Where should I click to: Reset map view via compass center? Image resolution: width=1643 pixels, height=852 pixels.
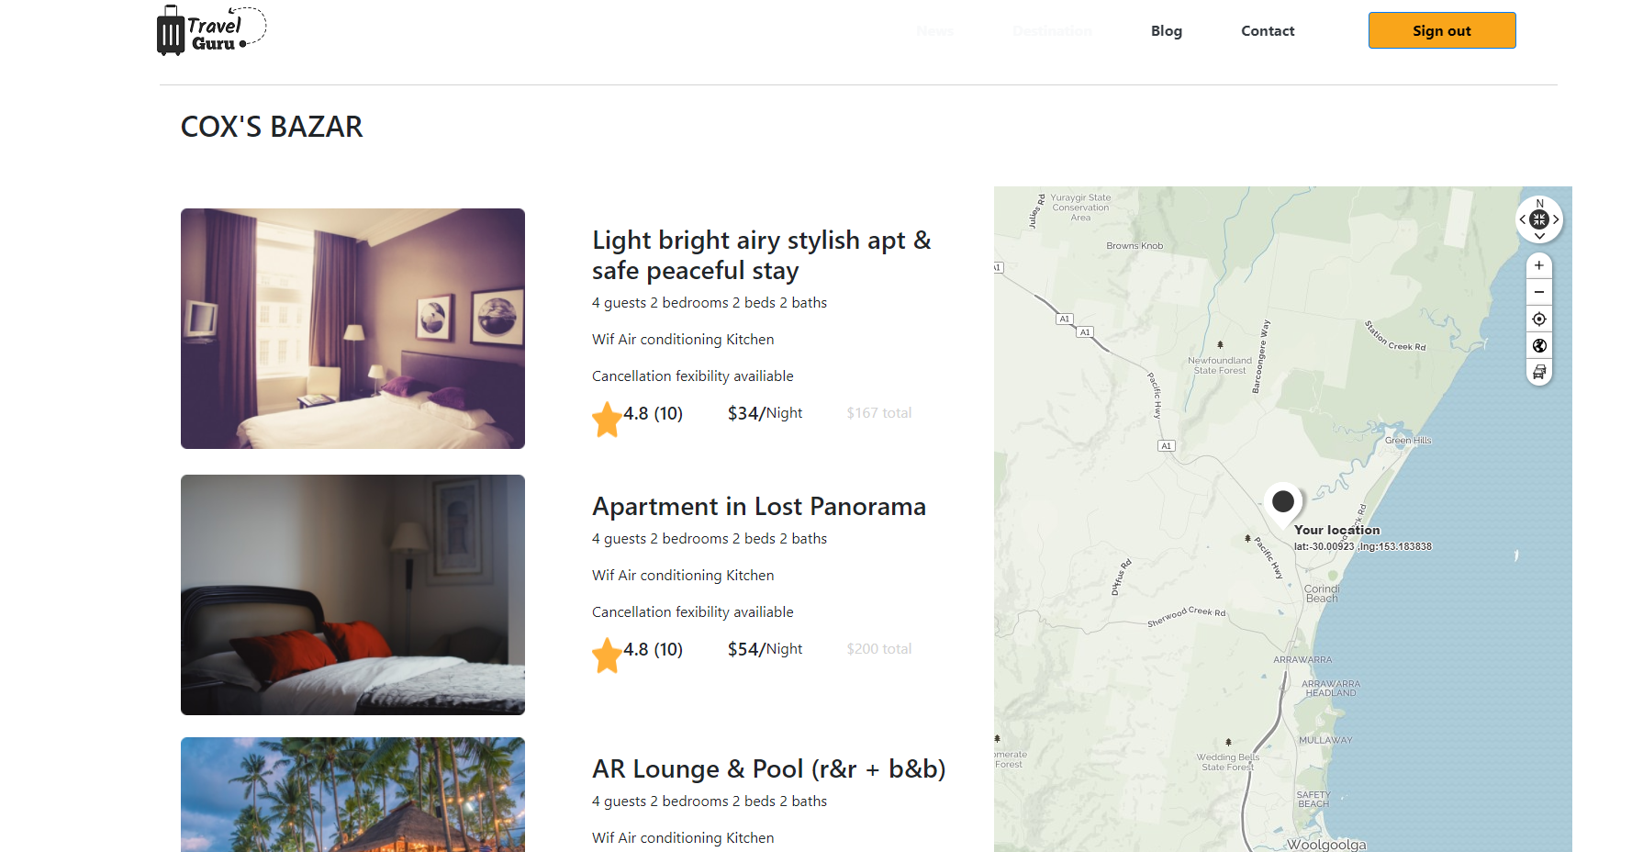[1539, 219]
